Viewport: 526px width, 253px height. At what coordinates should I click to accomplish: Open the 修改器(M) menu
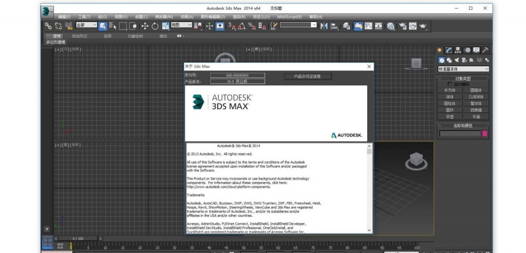pos(164,17)
